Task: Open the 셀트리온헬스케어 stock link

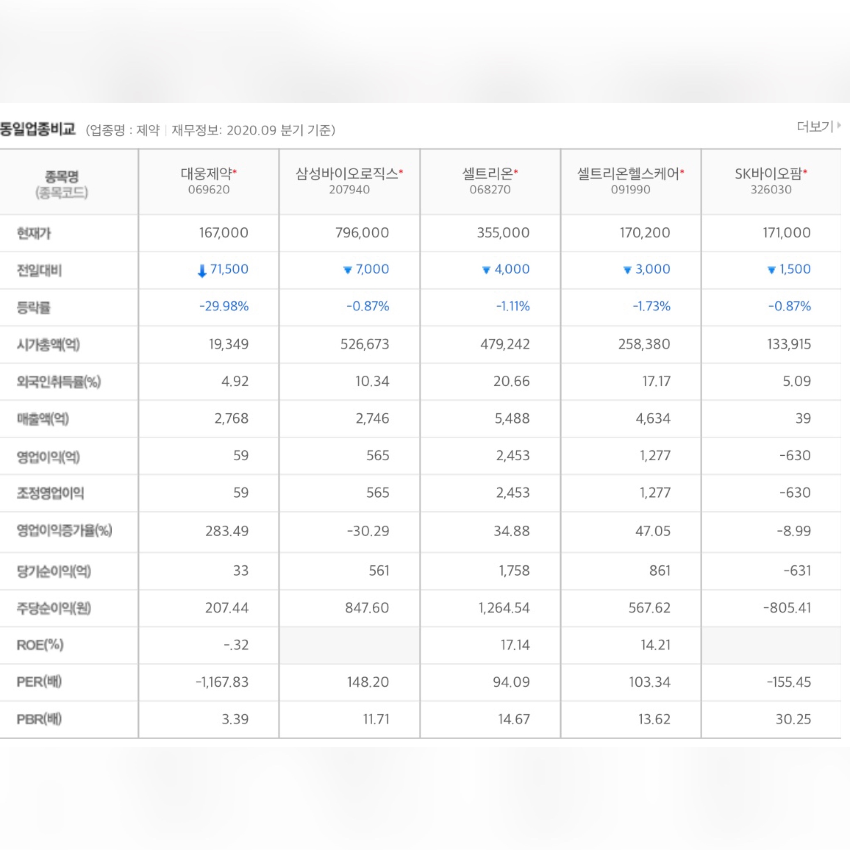Action: click(628, 174)
